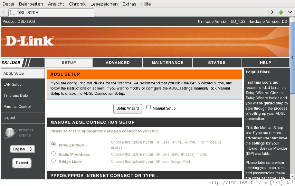Click Logout in the sidebar

[x=23, y=118]
